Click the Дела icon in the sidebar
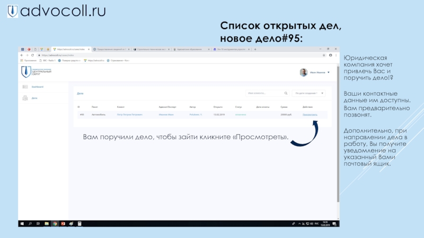This screenshot has height=238, width=424. 25,98
